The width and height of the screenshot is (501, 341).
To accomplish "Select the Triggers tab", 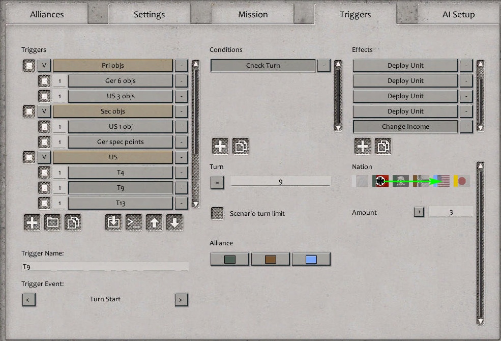I will tap(356, 14).
